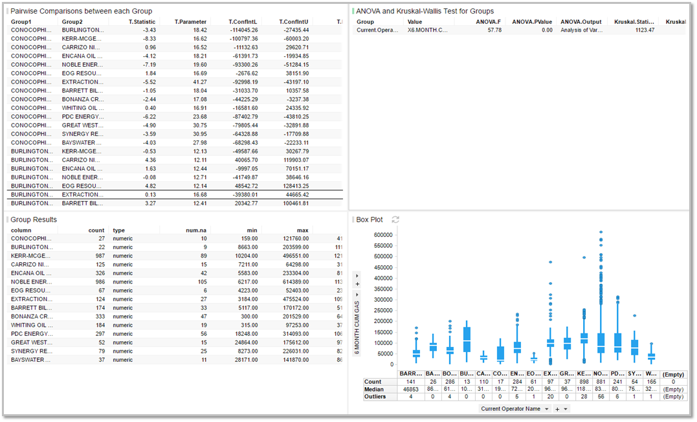The image size is (697, 422).
Task: Select the KERR-MCGE... row in Group Results
Action: coord(175,256)
